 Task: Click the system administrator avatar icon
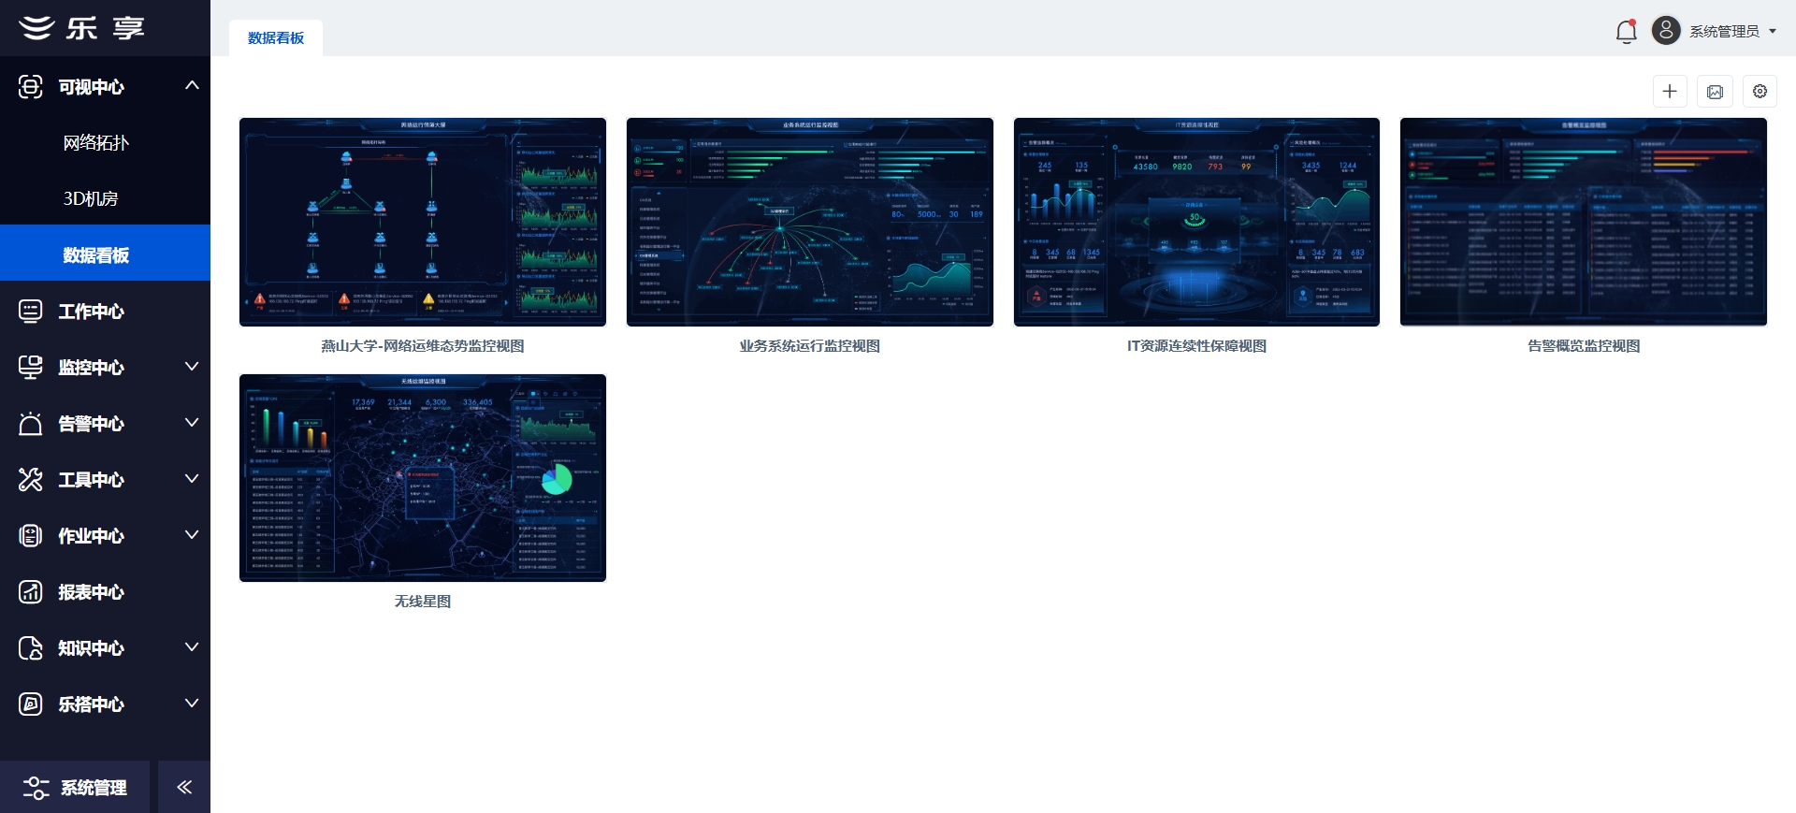pyautogui.click(x=1665, y=31)
